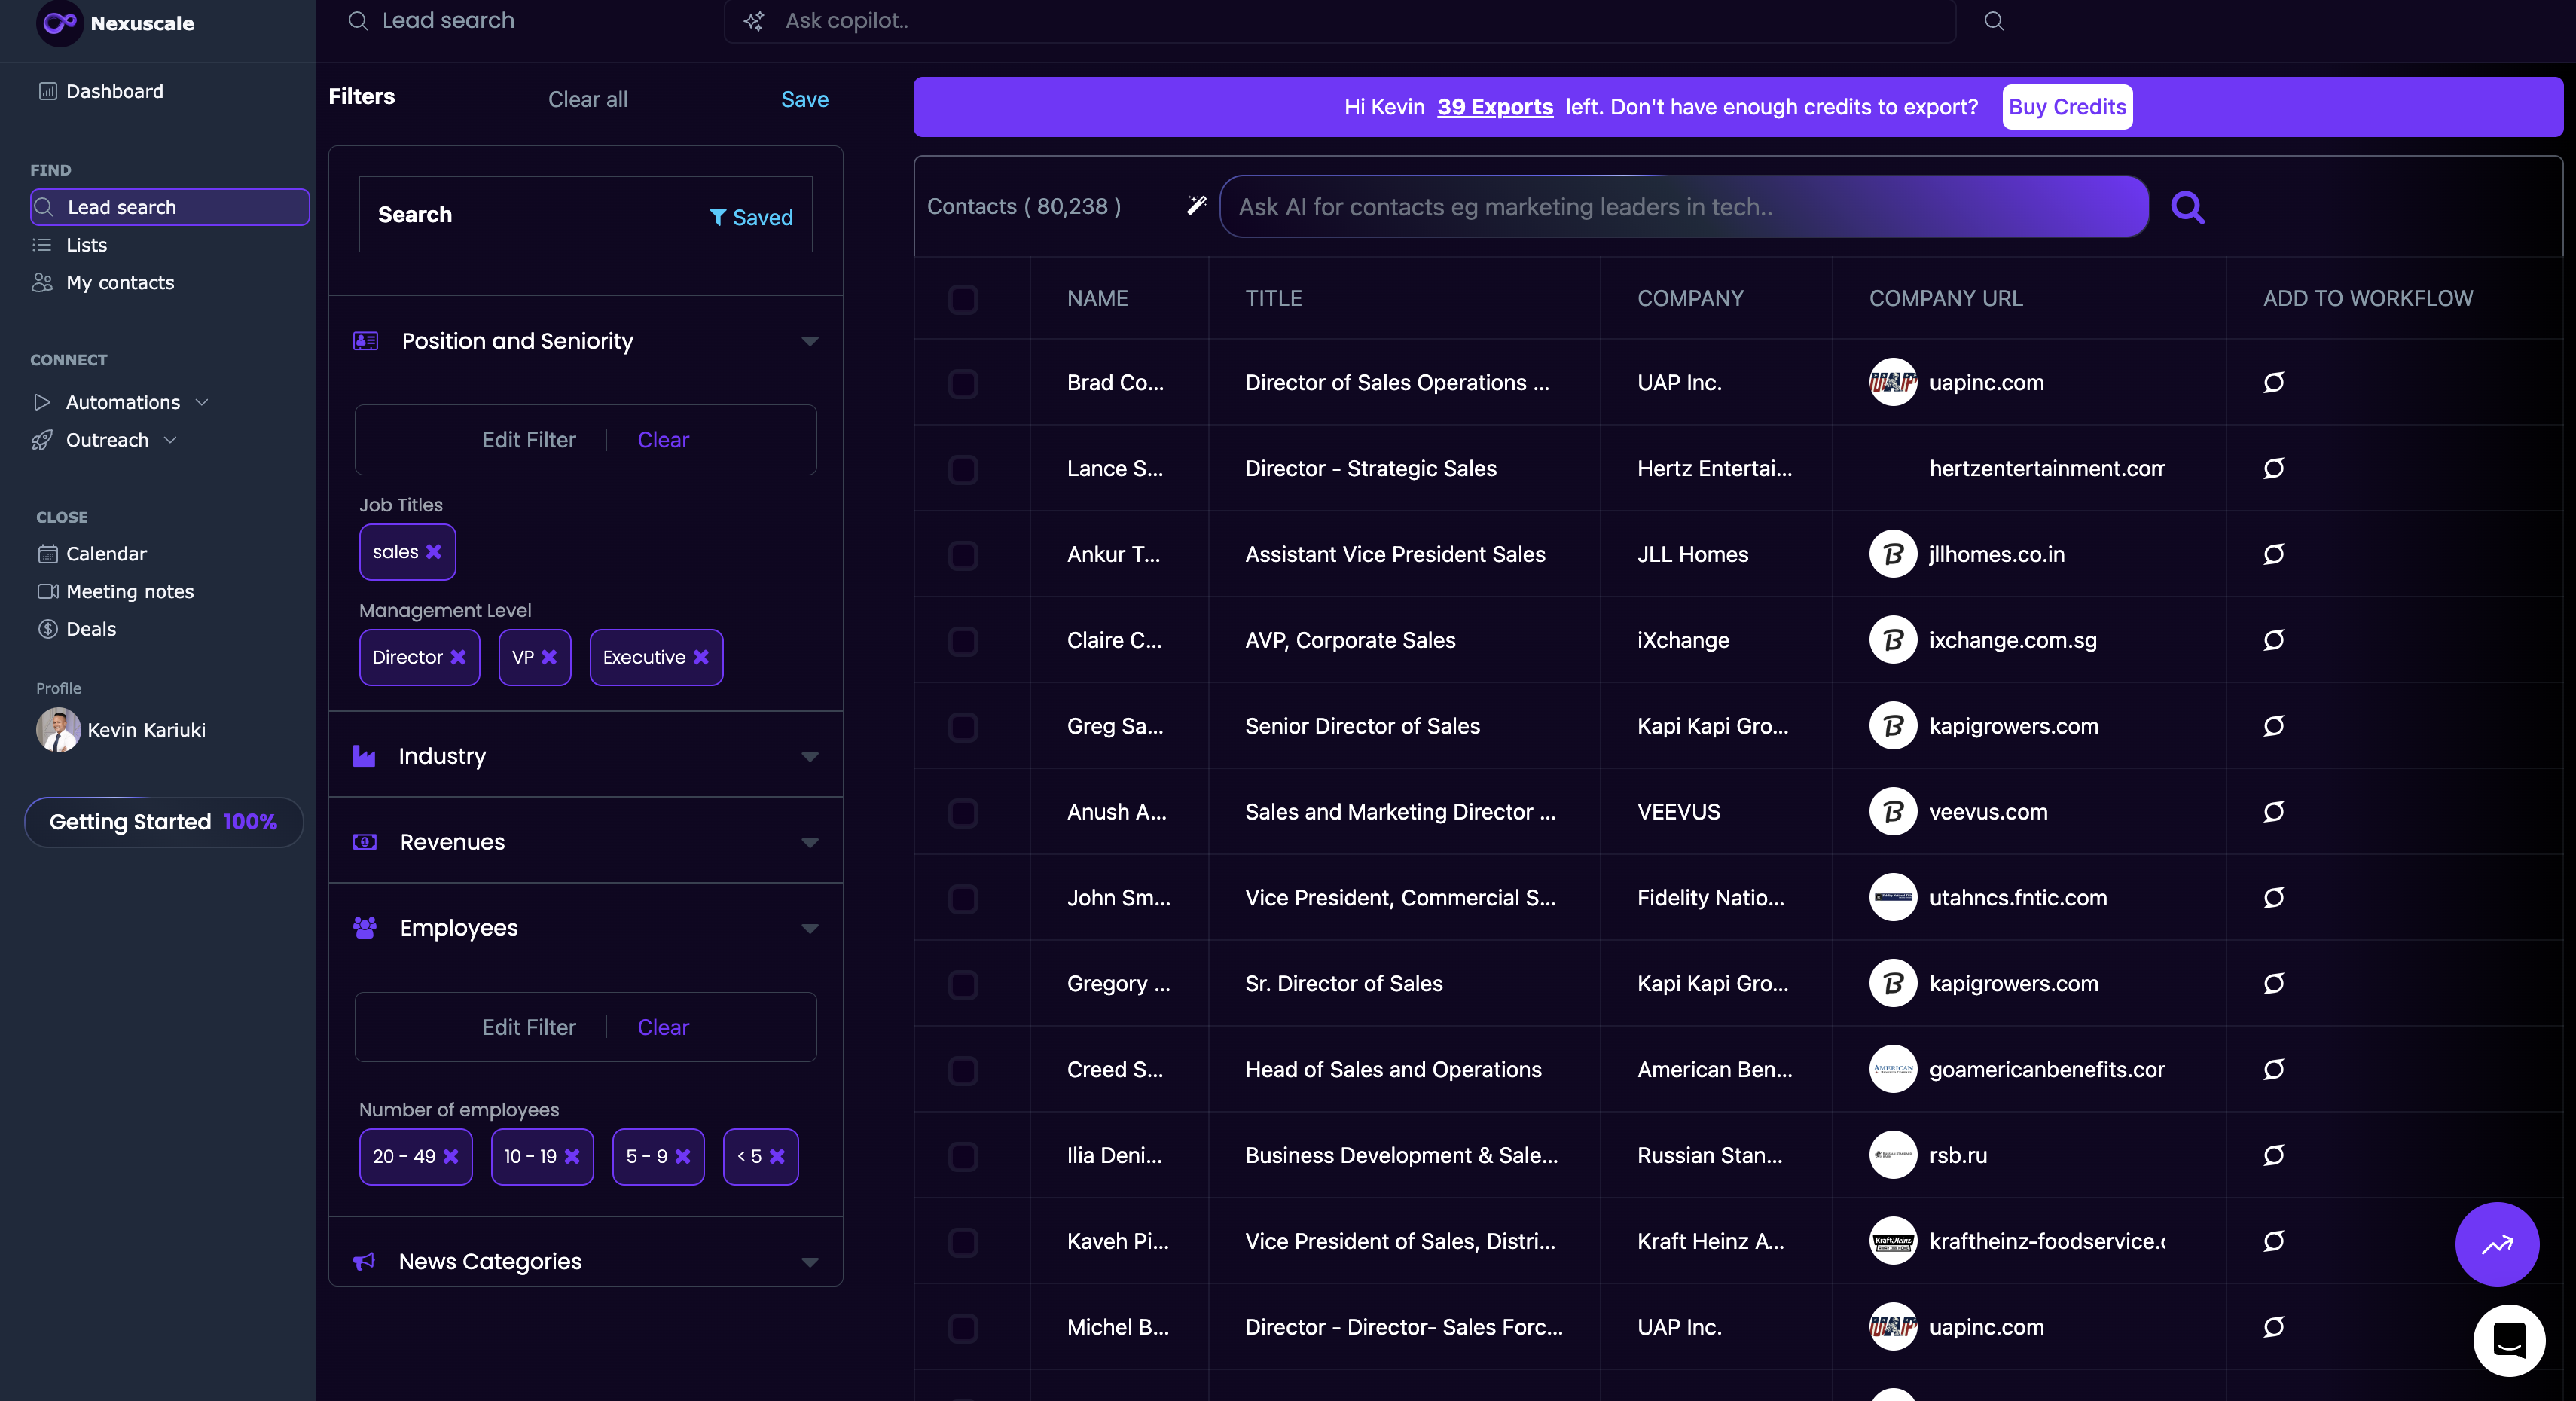The image size is (2576, 1401).
Task: Click Clear under Employees filter
Action: click(663, 1027)
